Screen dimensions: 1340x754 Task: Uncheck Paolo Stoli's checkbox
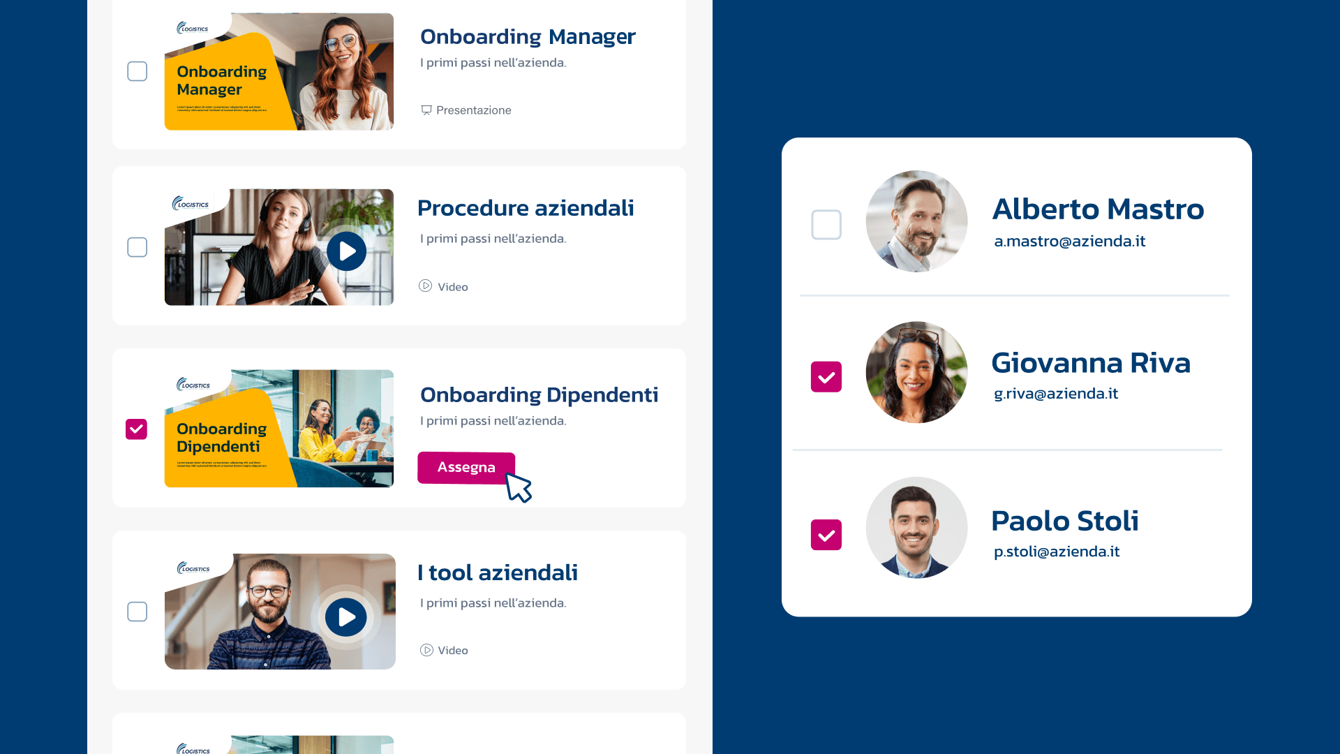click(x=826, y=535)
